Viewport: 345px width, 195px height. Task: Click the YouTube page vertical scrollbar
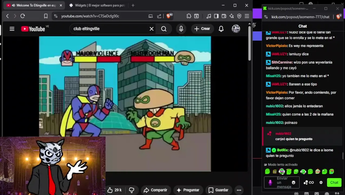(249, 43)
